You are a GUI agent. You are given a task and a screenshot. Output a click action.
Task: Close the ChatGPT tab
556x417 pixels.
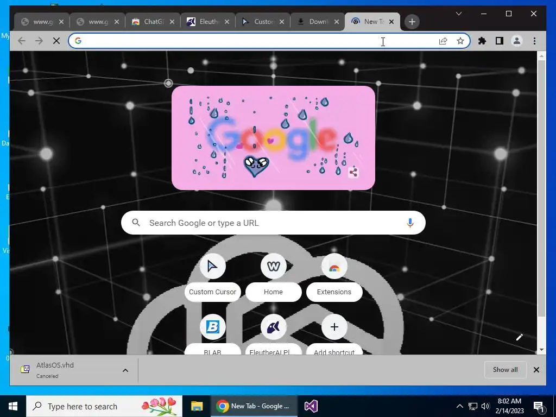pos(172,22)
